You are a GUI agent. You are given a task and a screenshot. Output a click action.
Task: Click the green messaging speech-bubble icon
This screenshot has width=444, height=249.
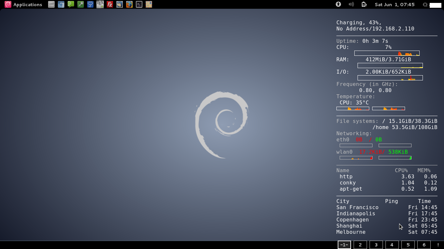pos(71,4)
